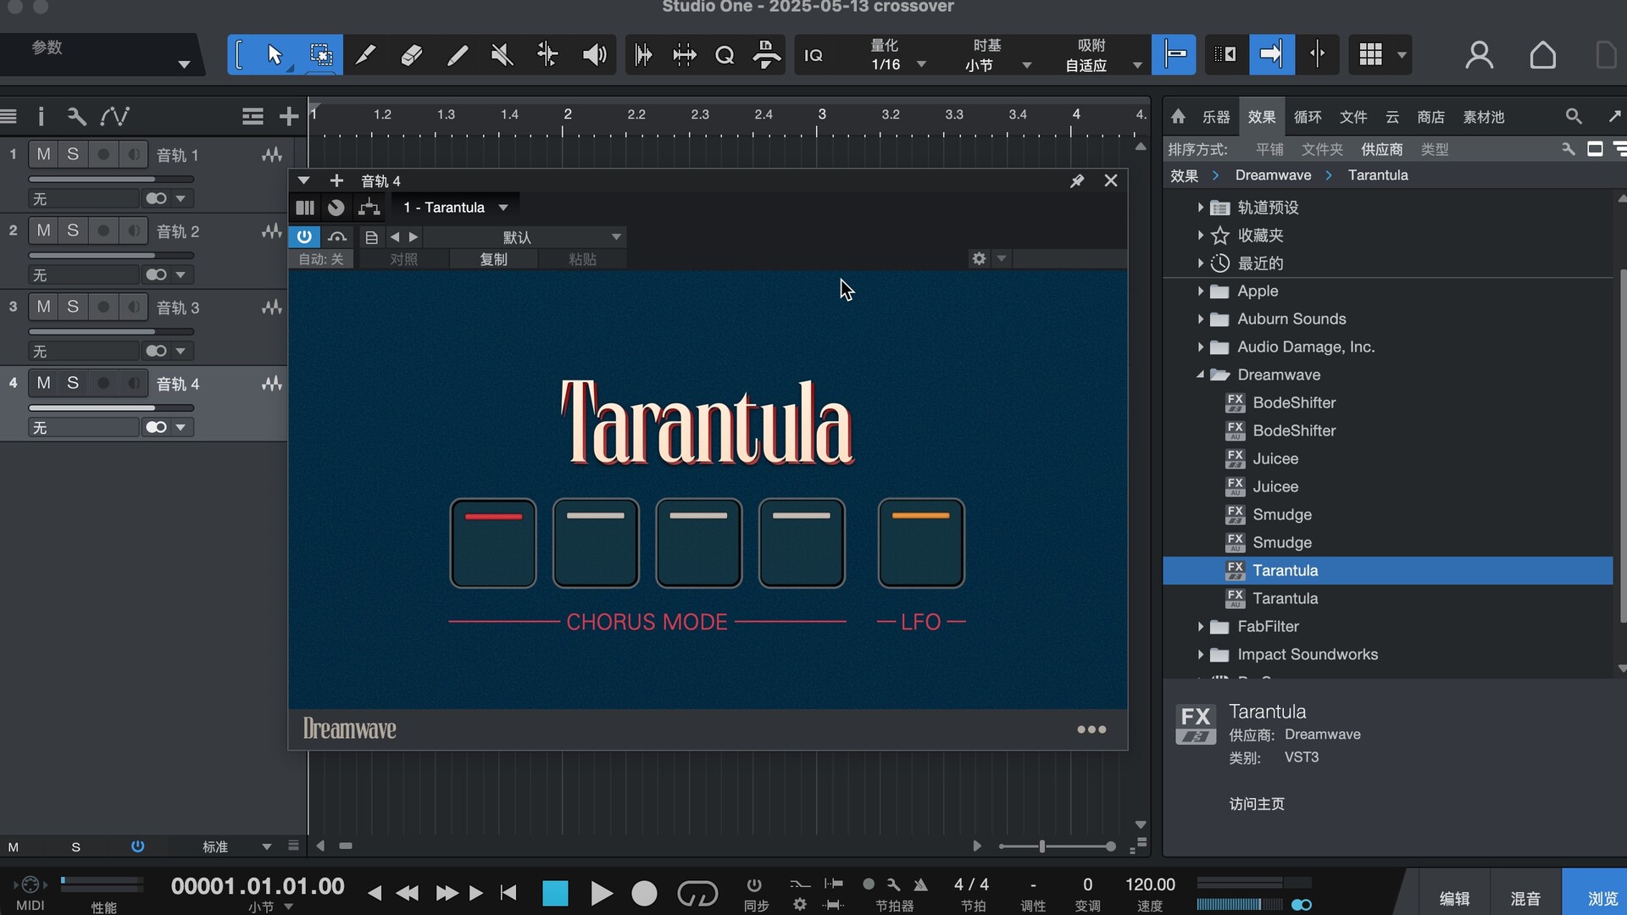The height and width of the screenshot is (915, 1627).
Task: Expand the Auburn Sounds folder
Action: (1200, 319)
